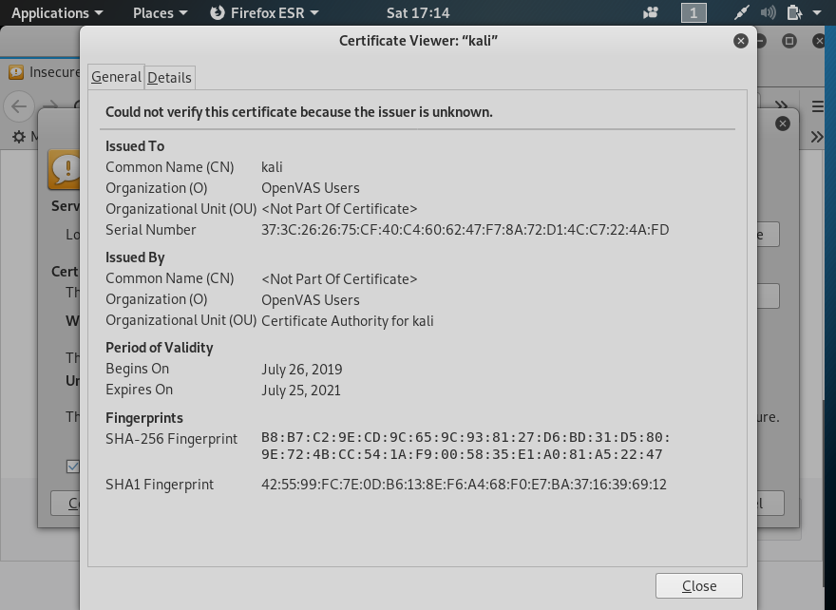Viewport: 836px width, 610px height.
Task: Maximize the Firefox window behind
Action: [789, 41]
